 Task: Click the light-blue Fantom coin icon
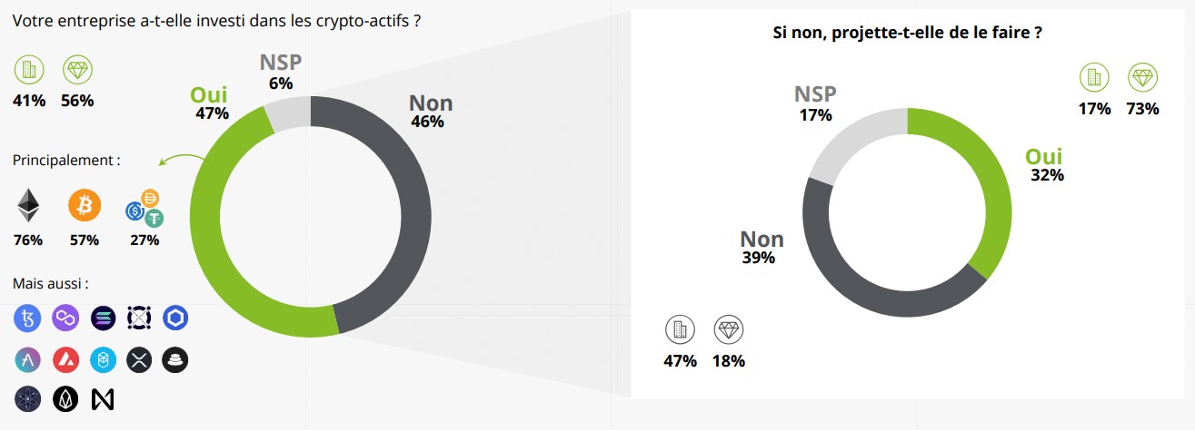[104, 360]
